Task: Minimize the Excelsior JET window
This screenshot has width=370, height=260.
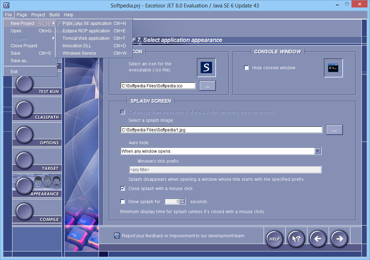Action: [337, 5]
